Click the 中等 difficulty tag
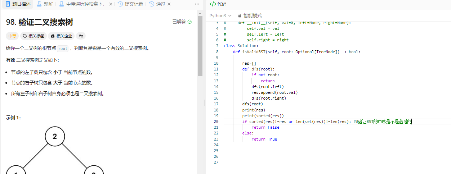This screenshot has height=174, width=451. coord(12,36)
